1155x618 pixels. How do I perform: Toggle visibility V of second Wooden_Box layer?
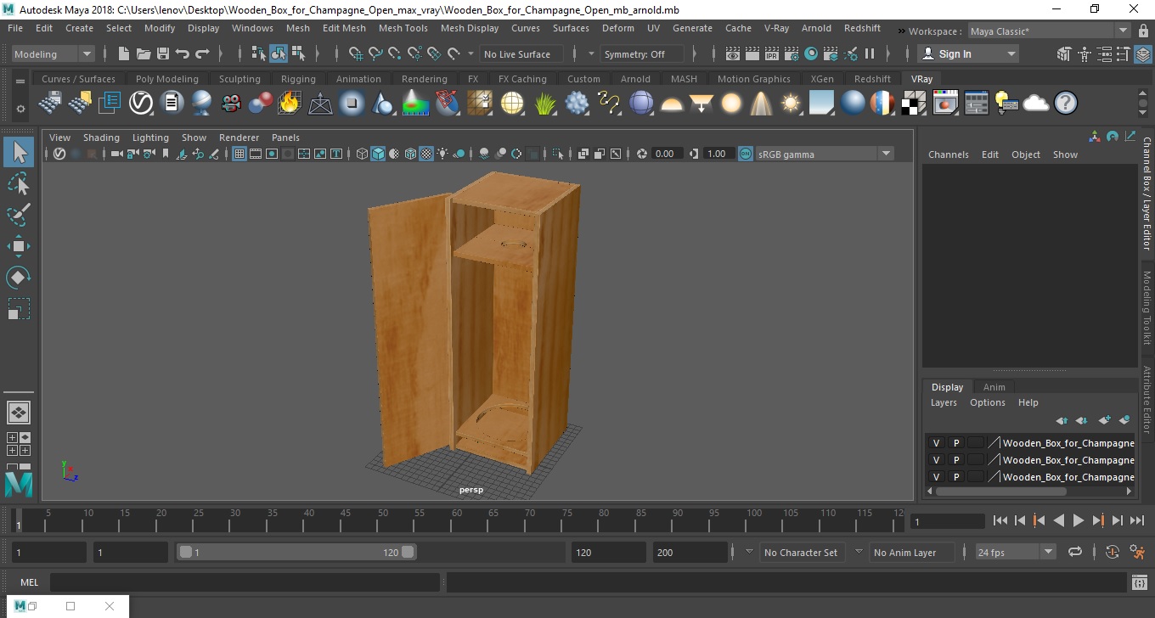point(936,460)
